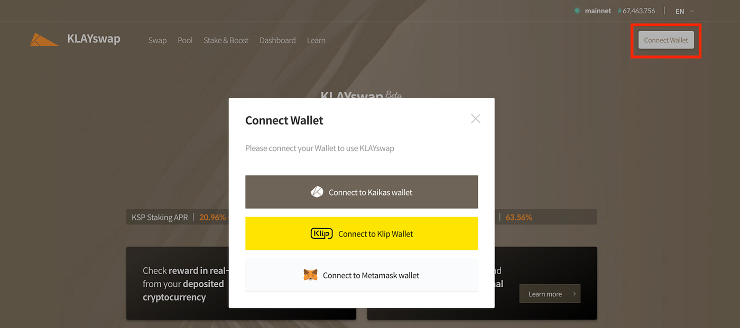Click the Learn more arrow chevron
The image size is (740, 328).
point(574,294)
